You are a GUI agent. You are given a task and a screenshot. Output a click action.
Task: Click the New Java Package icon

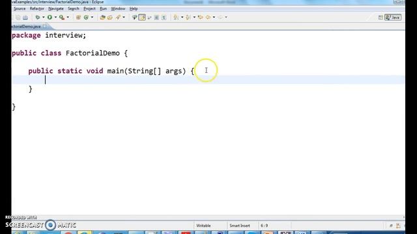[78, 18]
